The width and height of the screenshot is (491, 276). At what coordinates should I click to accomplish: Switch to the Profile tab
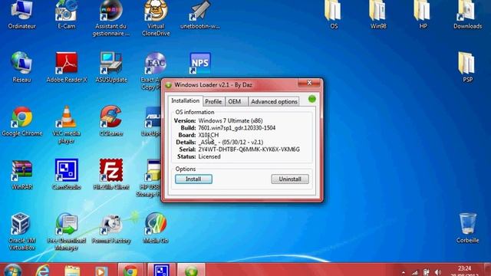coord(213,101)
